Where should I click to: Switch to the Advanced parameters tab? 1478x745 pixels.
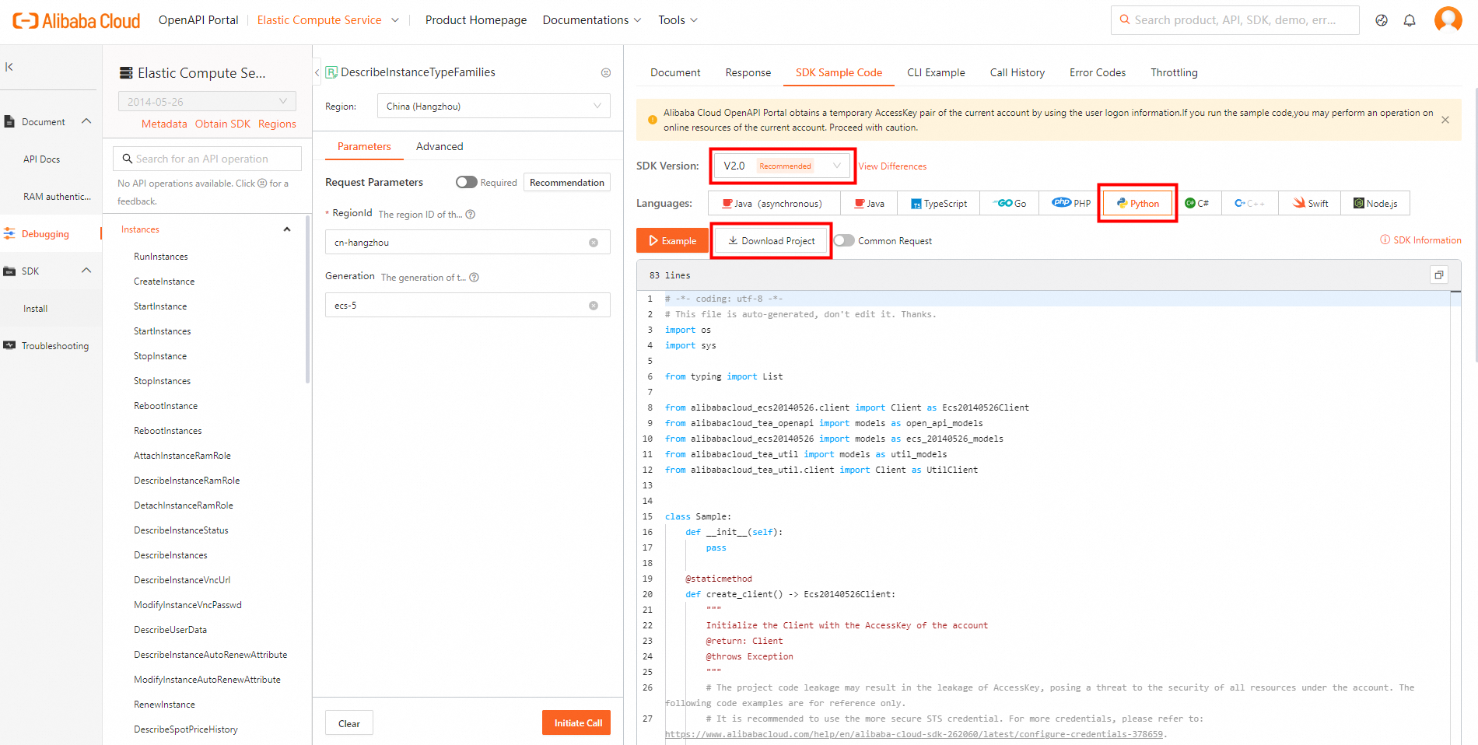(x=440, y=146)
